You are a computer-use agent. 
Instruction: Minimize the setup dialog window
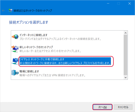108,4
